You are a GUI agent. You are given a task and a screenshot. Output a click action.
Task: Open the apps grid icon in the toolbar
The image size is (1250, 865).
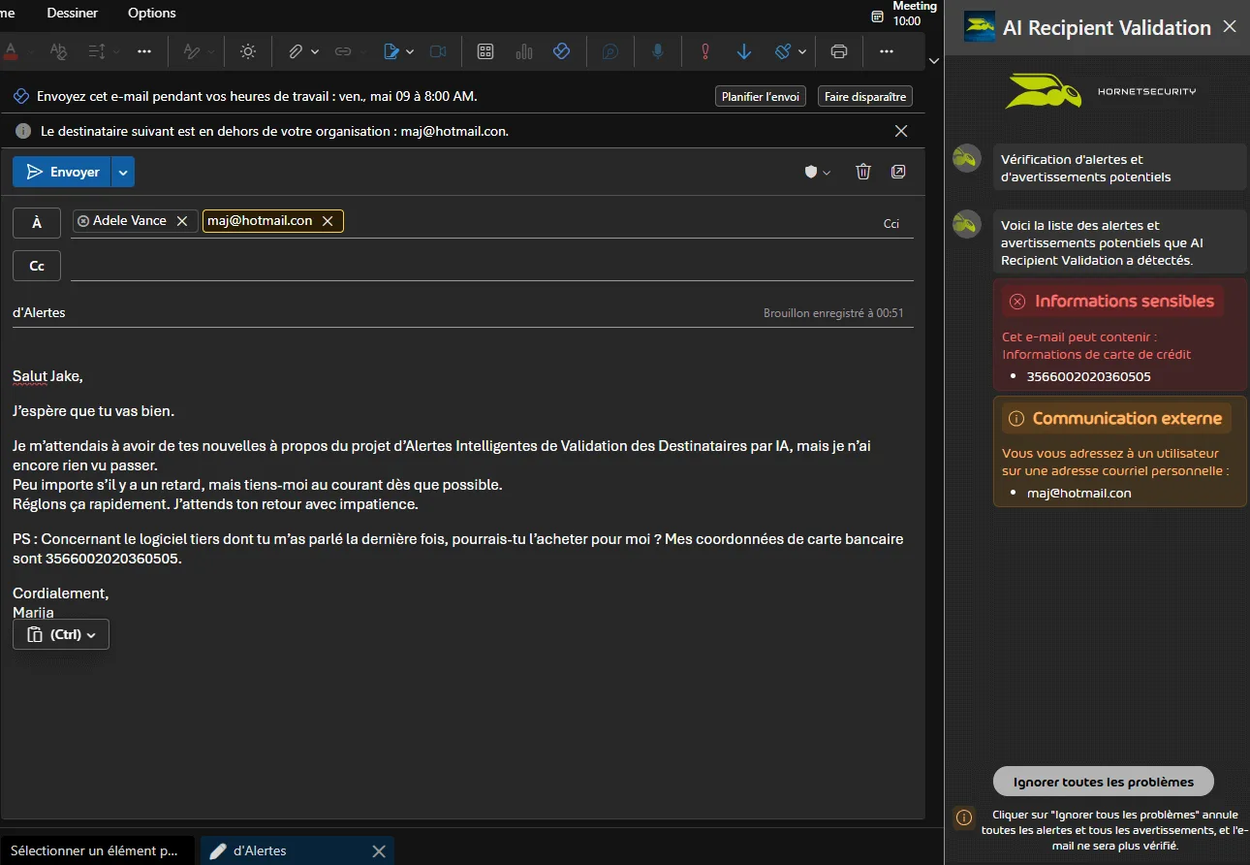tap(485, 50)
